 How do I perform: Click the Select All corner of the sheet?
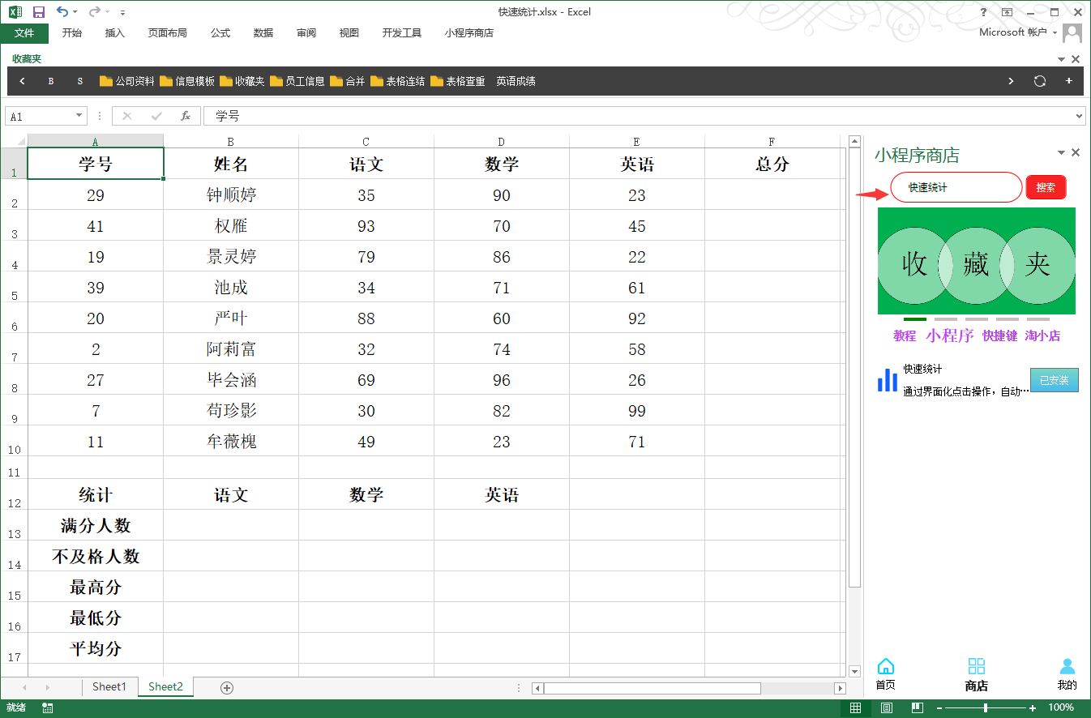point(14,140)
